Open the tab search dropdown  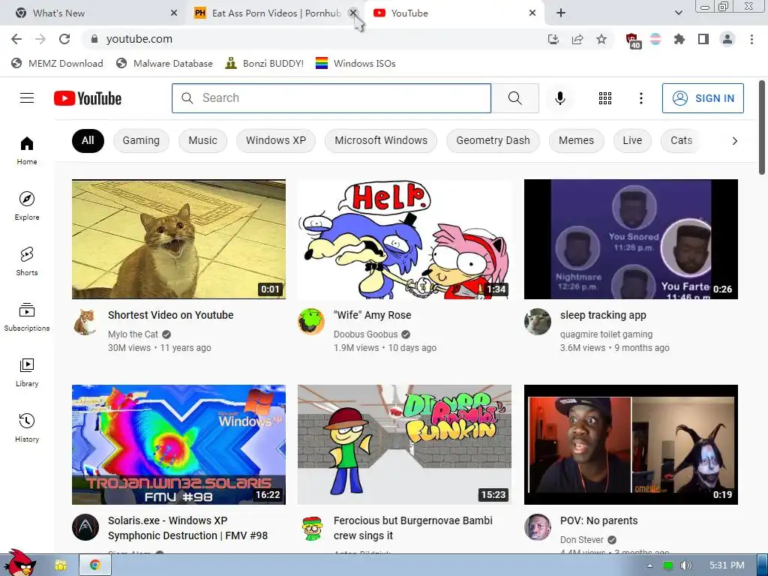pyautogui.click(x=678, y=13)
